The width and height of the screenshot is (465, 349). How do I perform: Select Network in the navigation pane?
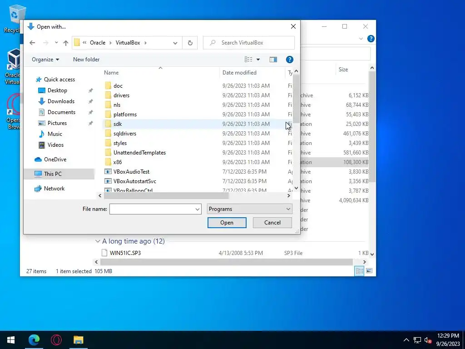(54, 189)
